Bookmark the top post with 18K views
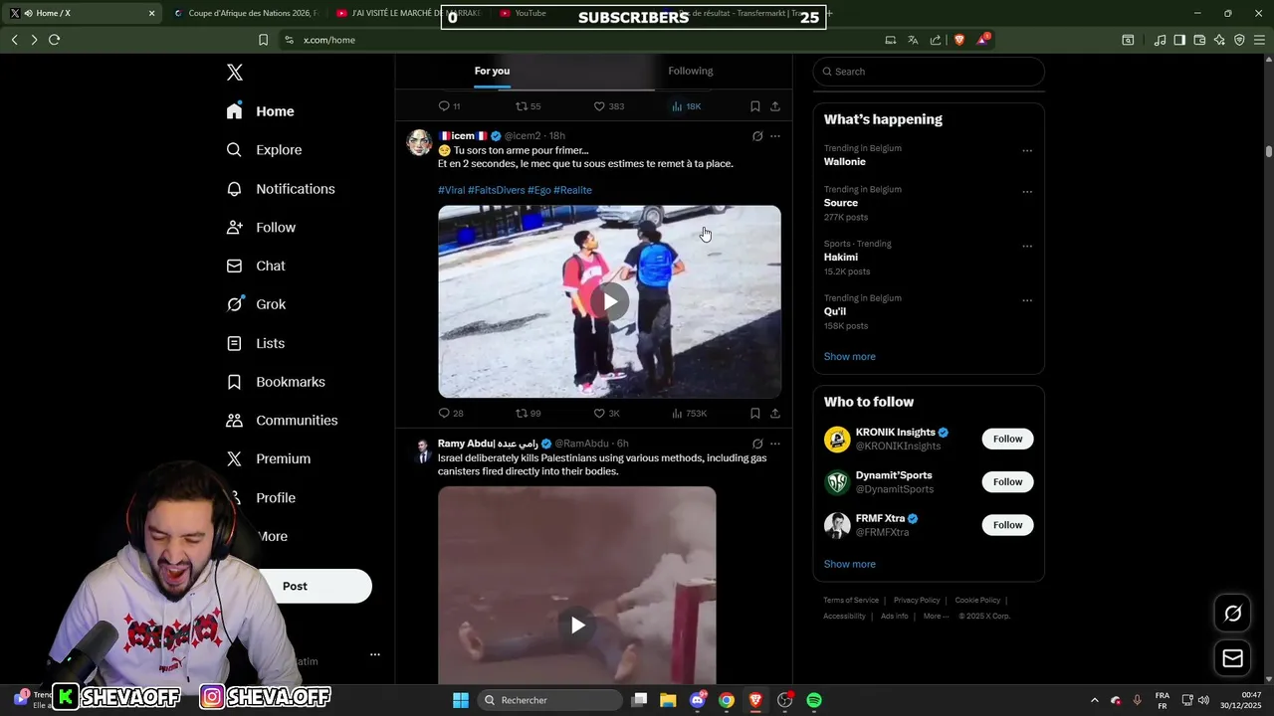1274x716 pixels. (755, 106)
